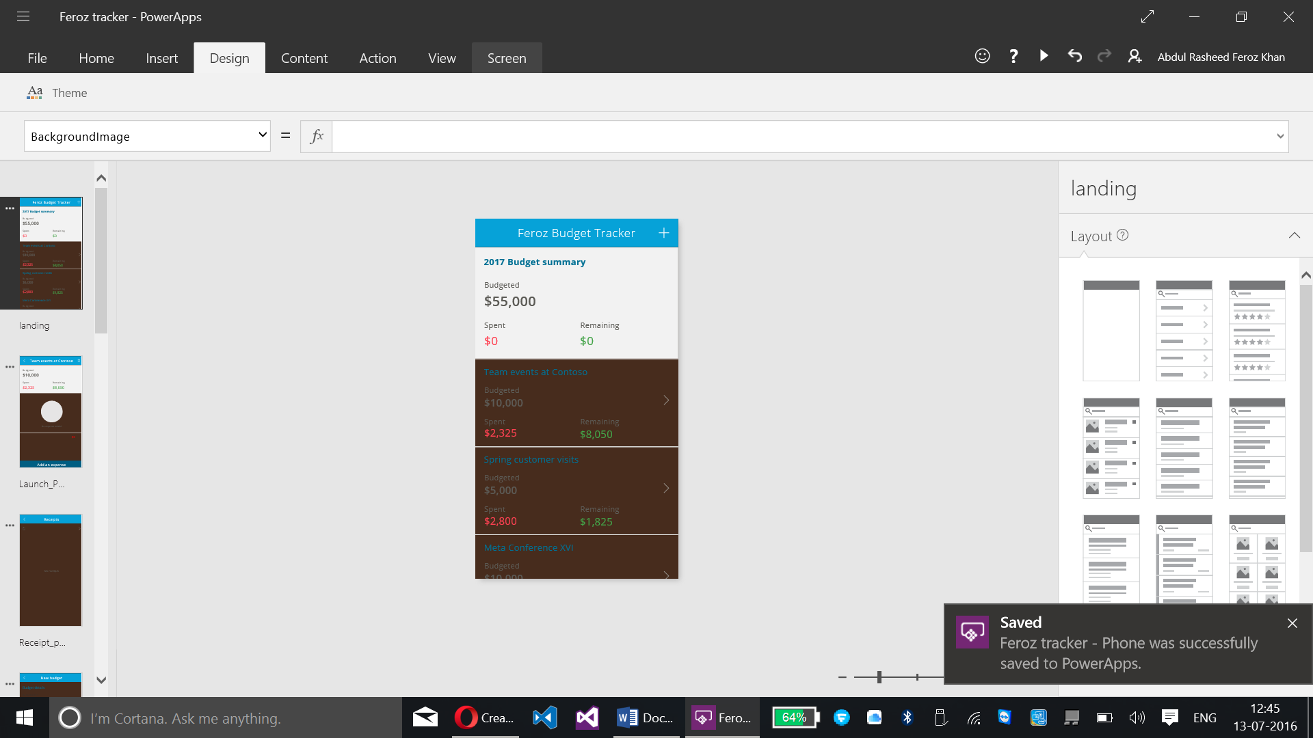Image resolution: width=1313 pixels, height=738 pixels.
Task: Click screen list scroll down arrow
Action: [x=101, y=680]
